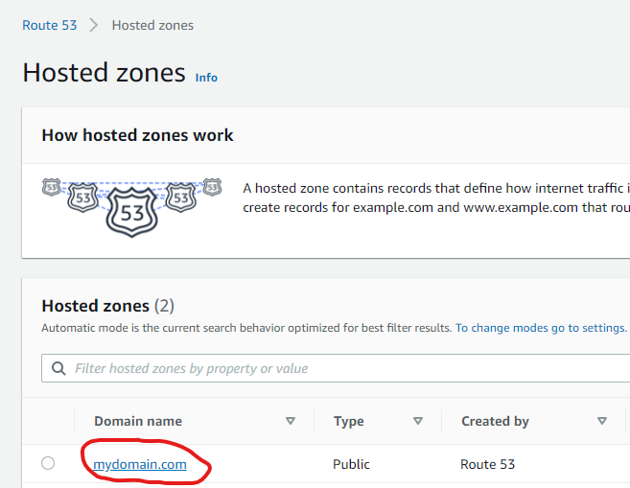Click the Created by column header label
The width and height of the screenshot is (630, 488).
(x=495, y=421)
